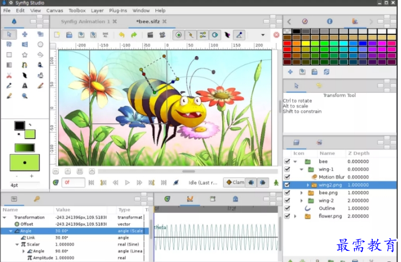The width and height of the screenshot is (401, 262).
Task: Select the Smooth Move tool
Action: point(25,34)
